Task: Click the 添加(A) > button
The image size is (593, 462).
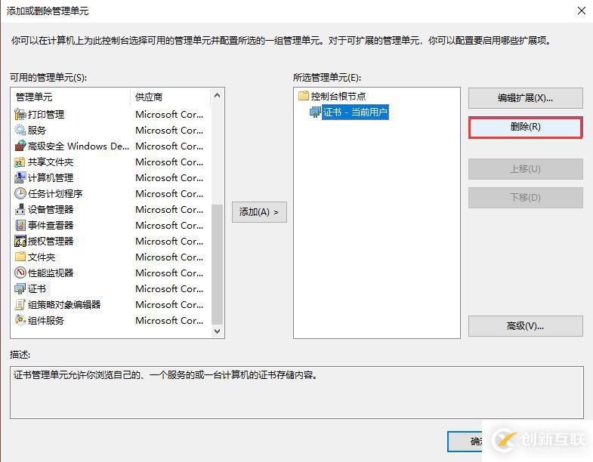Action: click(x=259, y=212)
